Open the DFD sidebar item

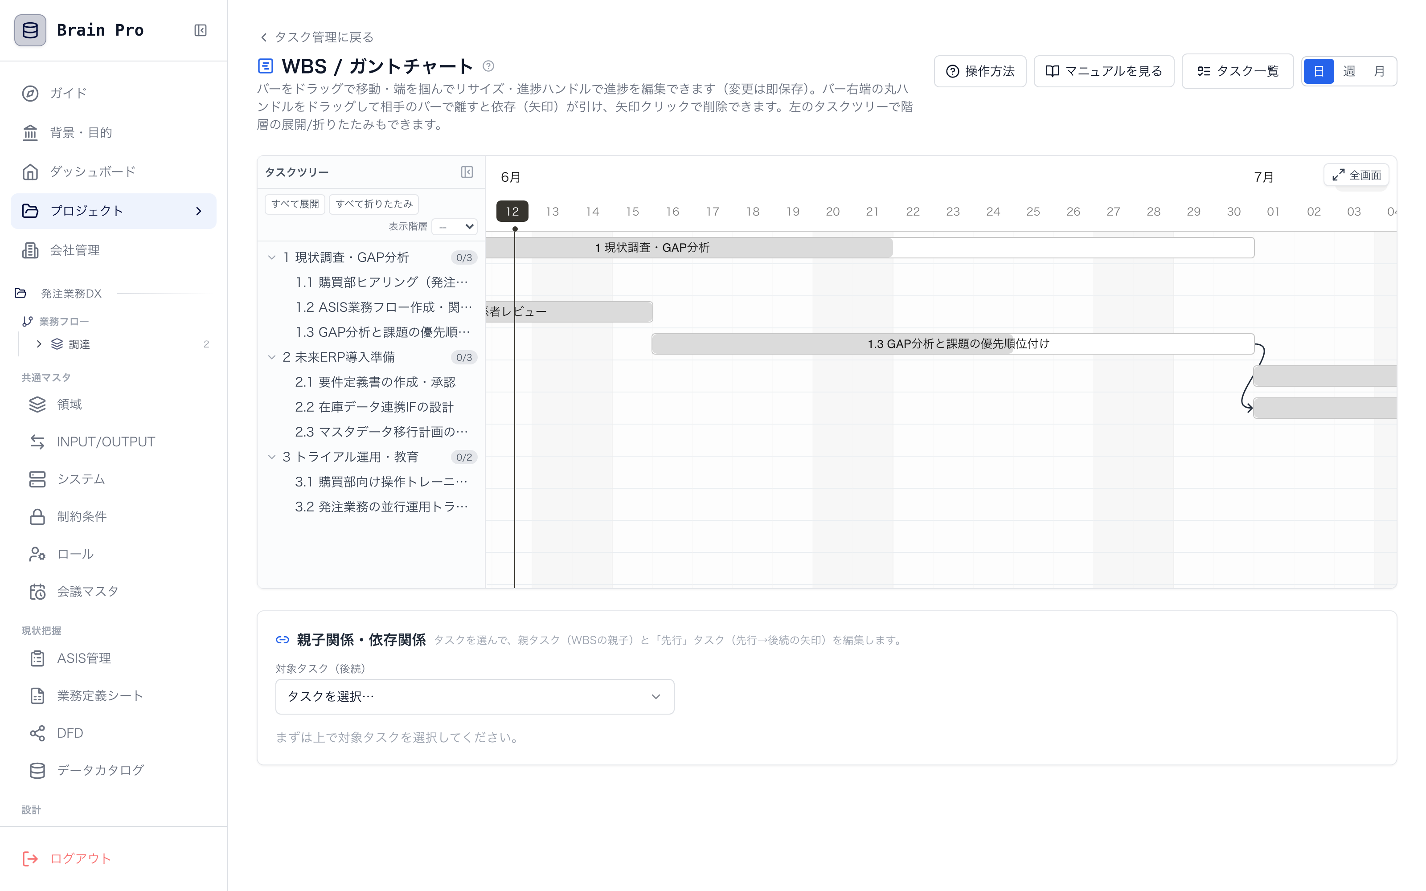point(113,733)
